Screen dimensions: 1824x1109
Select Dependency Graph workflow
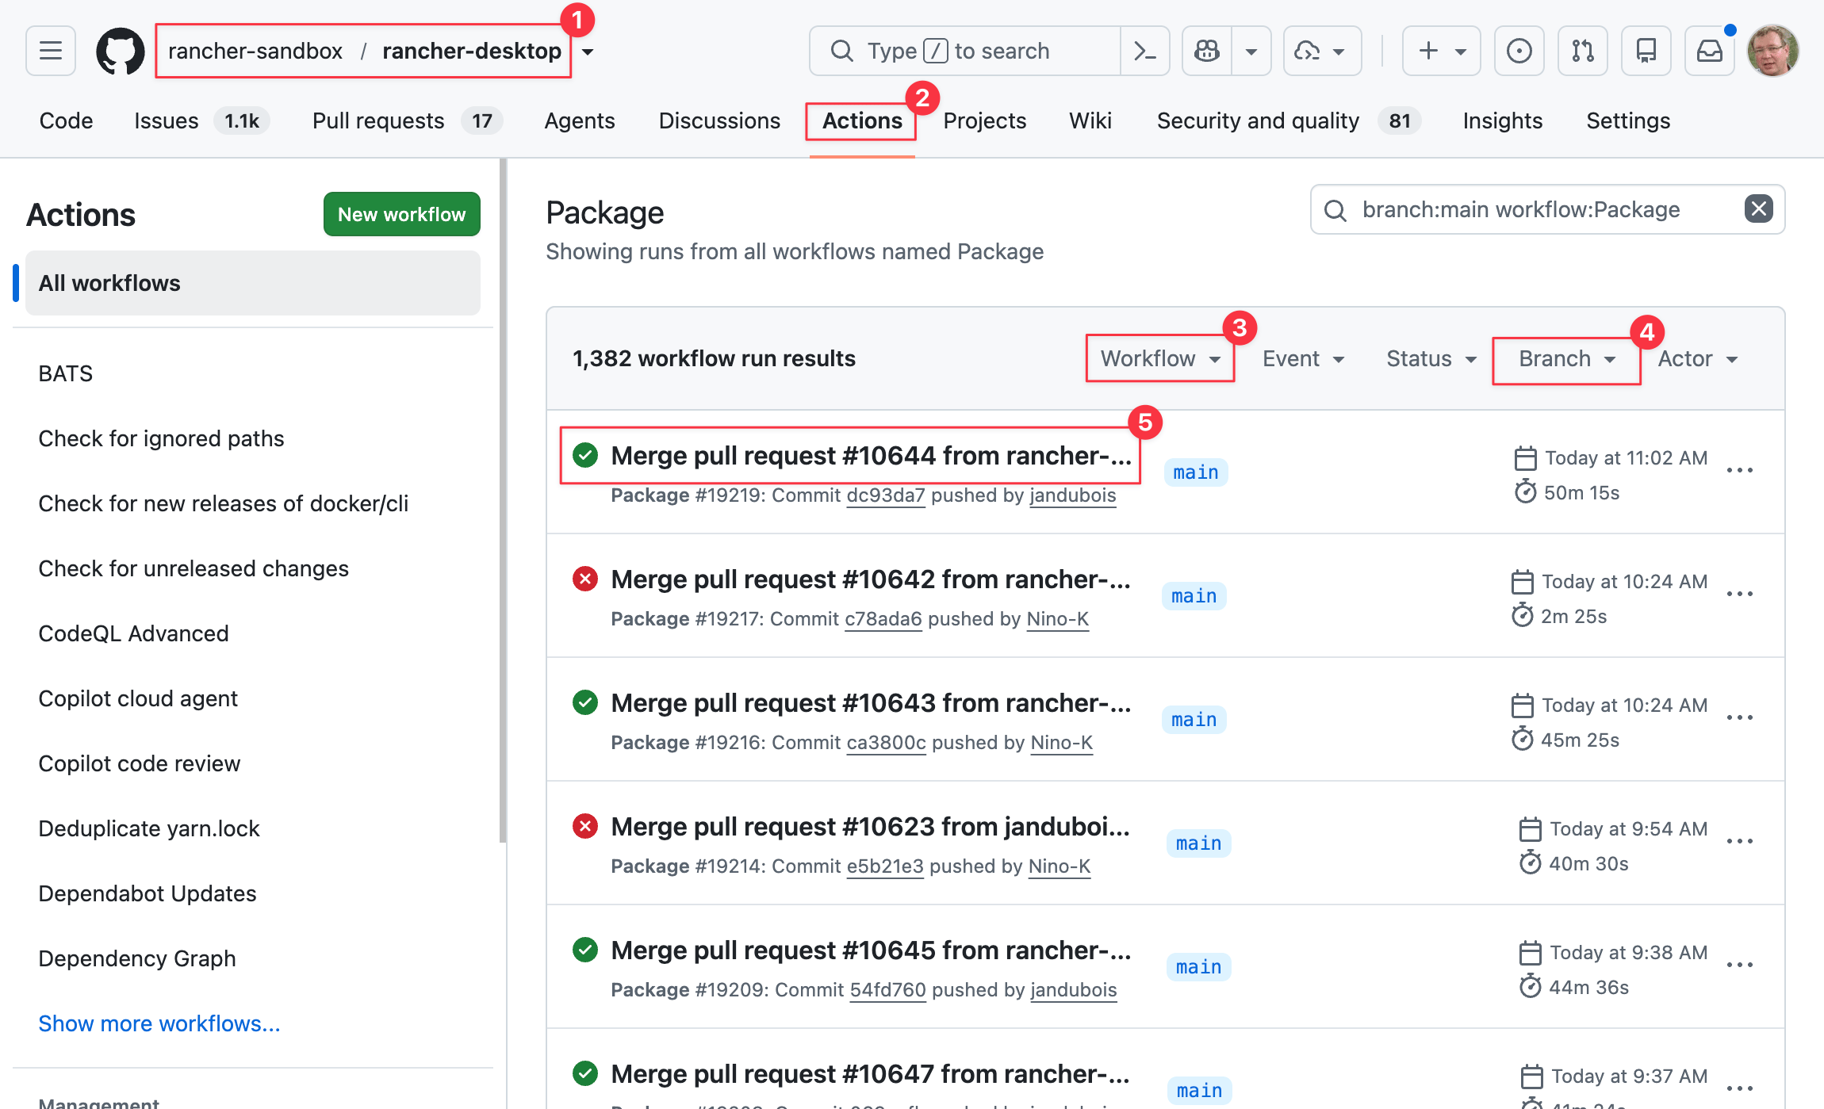click(253, 958)
